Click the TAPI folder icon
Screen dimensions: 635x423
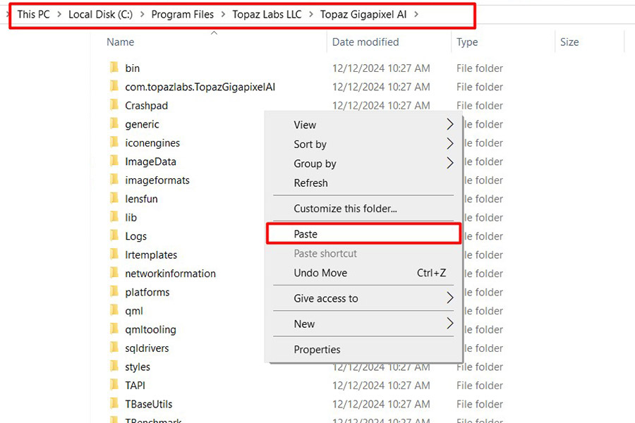pos(114,384)
